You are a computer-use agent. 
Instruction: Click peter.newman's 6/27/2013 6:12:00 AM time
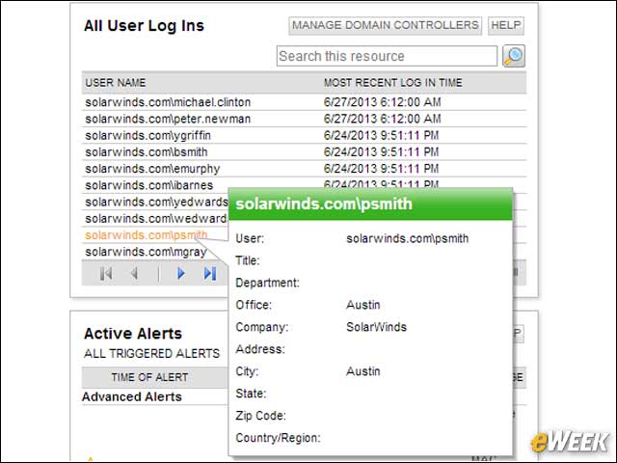point(382,119)
